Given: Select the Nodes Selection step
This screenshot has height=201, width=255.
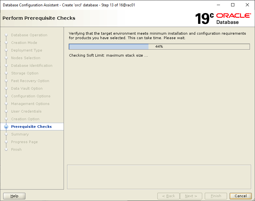Looking at the screenshot, I should [x=26, y=58].
